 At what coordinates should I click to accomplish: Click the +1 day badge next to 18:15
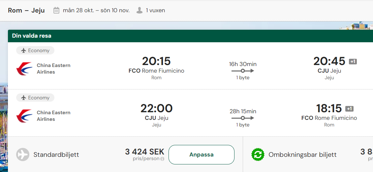click(x=349, y=109)
